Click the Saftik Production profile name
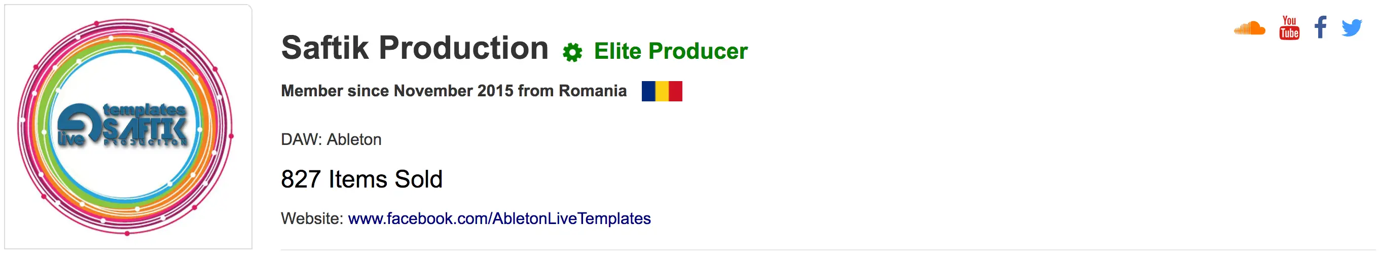The width and height of the screenshot is (1382, 259). pyautogui.click(x=414, y=48)
